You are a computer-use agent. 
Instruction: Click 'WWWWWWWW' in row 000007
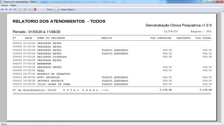coord(44,64)
